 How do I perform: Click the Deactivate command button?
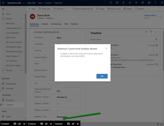[44, 9]
